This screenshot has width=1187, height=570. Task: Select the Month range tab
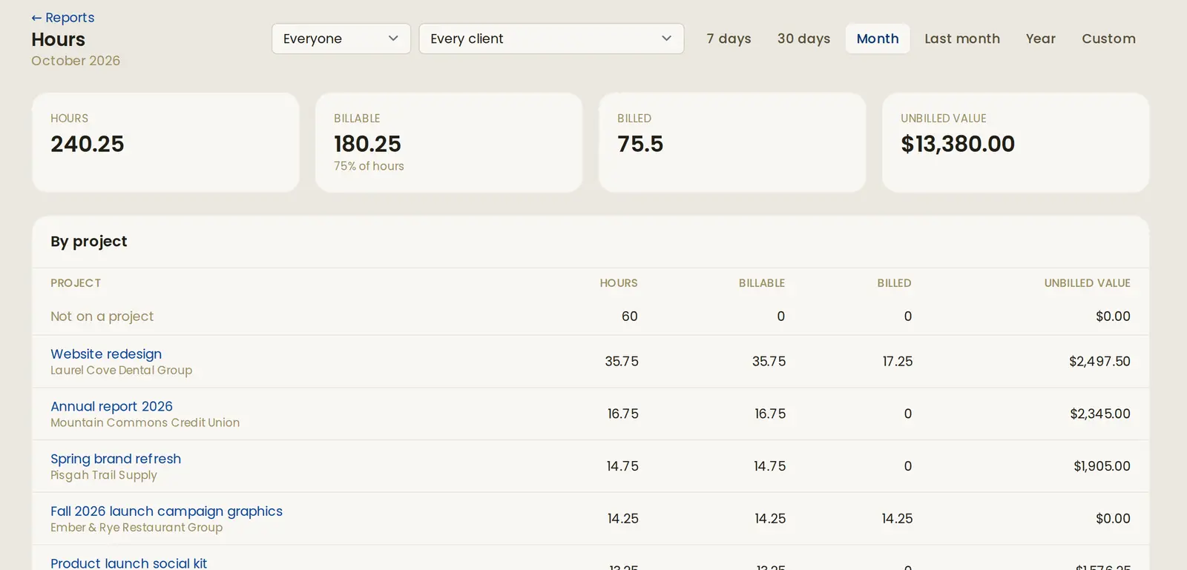click(878, 39)
